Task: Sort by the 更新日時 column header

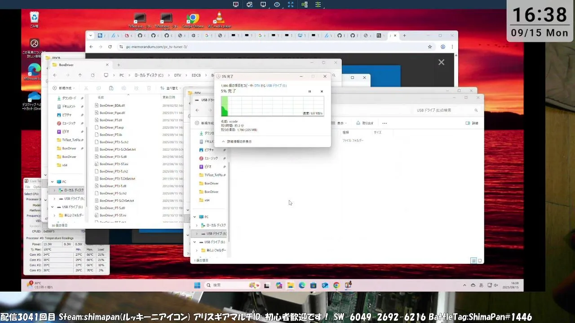Action: click(x=169, y=97)
